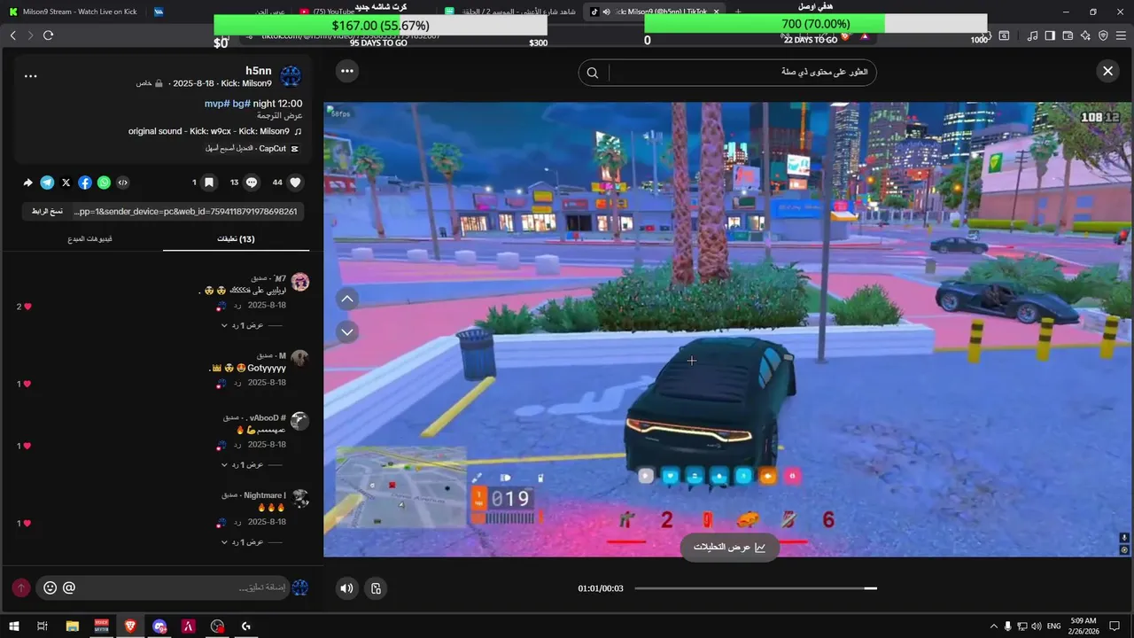The width and height of the screenshot is (1134, 638).
Task: Open h5nn profile avatar
Action: click(x=291, y=76)
